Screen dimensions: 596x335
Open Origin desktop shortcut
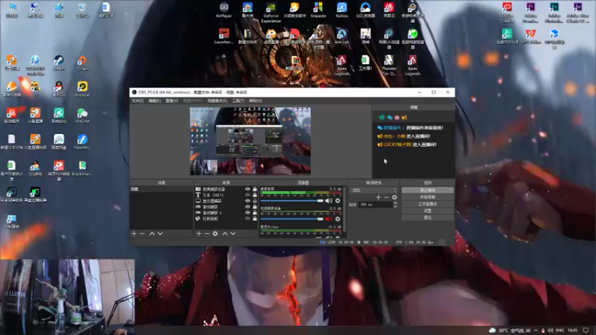coord(82,63)
